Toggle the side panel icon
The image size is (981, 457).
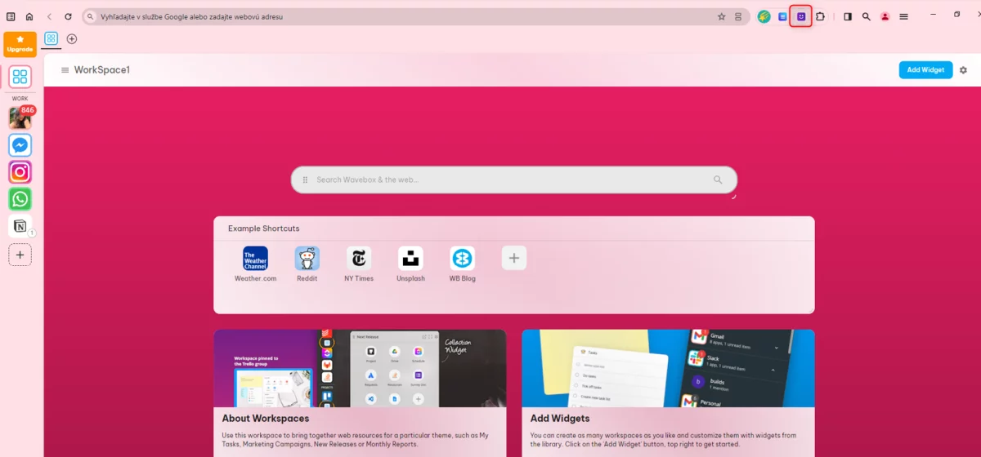848,16
